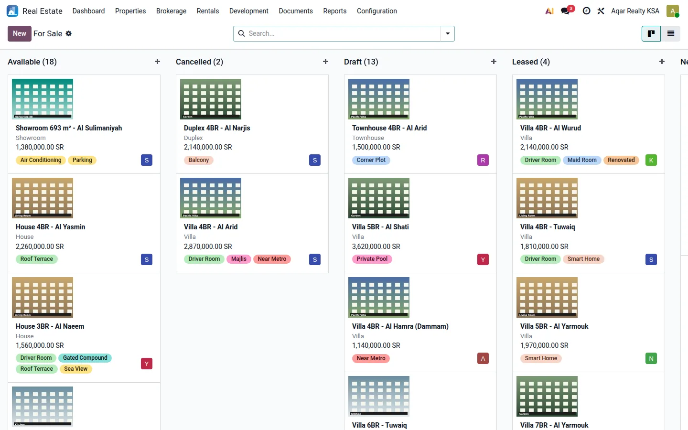Click salesperson avatar on Villa 5BR - Al Yarmouk

(651, 358)
